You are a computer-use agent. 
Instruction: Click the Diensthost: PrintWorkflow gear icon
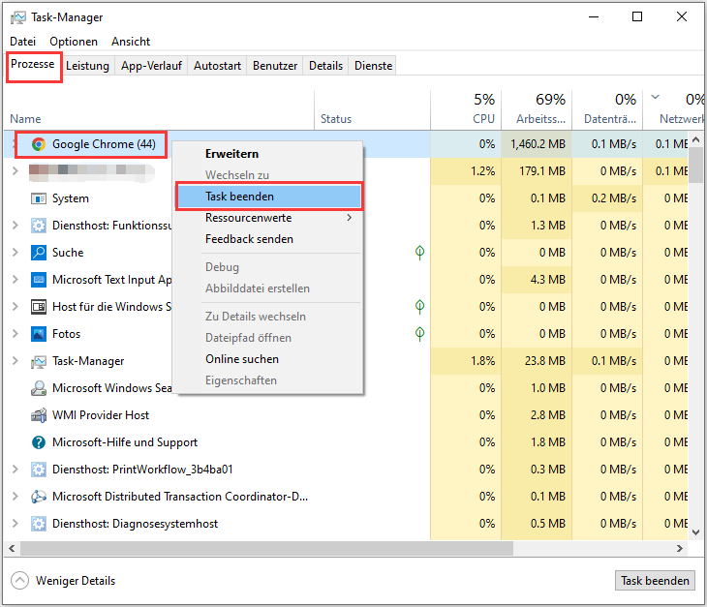[39, 470]
